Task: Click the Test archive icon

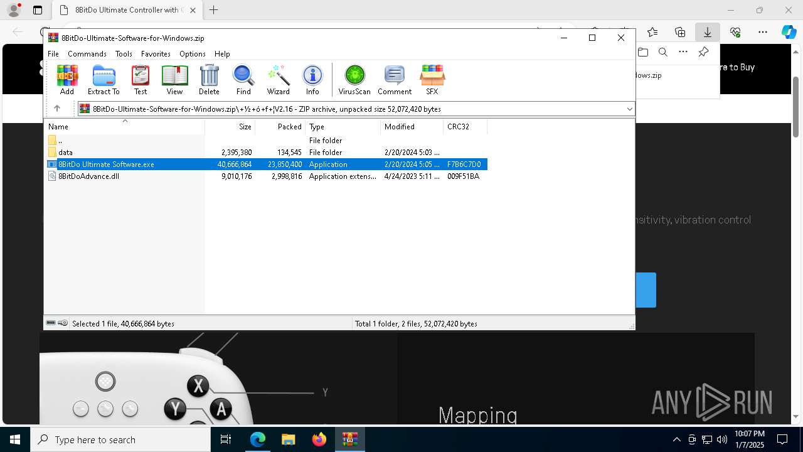Action: [x=141, y=80]
